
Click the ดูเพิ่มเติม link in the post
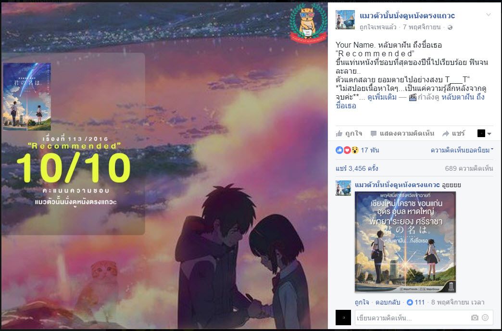point(382,97)
